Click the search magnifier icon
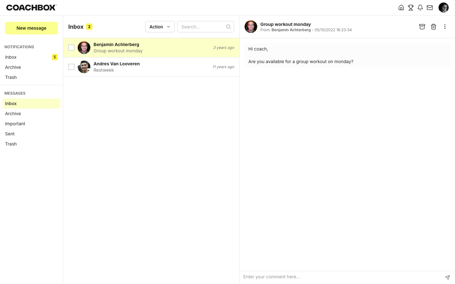Viewport: 455px width, 284px height. pos(228,27)
